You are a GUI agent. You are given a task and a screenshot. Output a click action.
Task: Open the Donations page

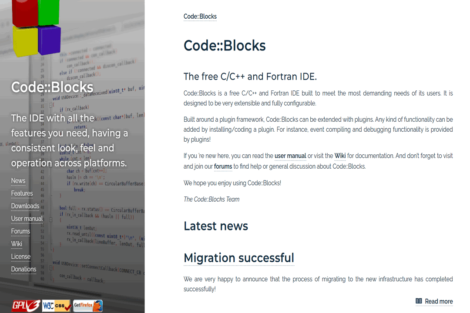[23, 269]
